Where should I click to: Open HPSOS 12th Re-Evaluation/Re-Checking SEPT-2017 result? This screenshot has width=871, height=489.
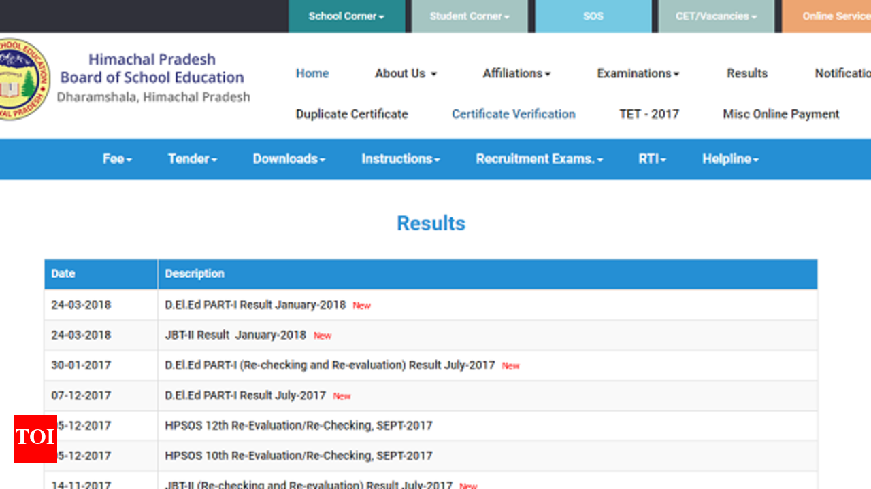tap(298, 426)
